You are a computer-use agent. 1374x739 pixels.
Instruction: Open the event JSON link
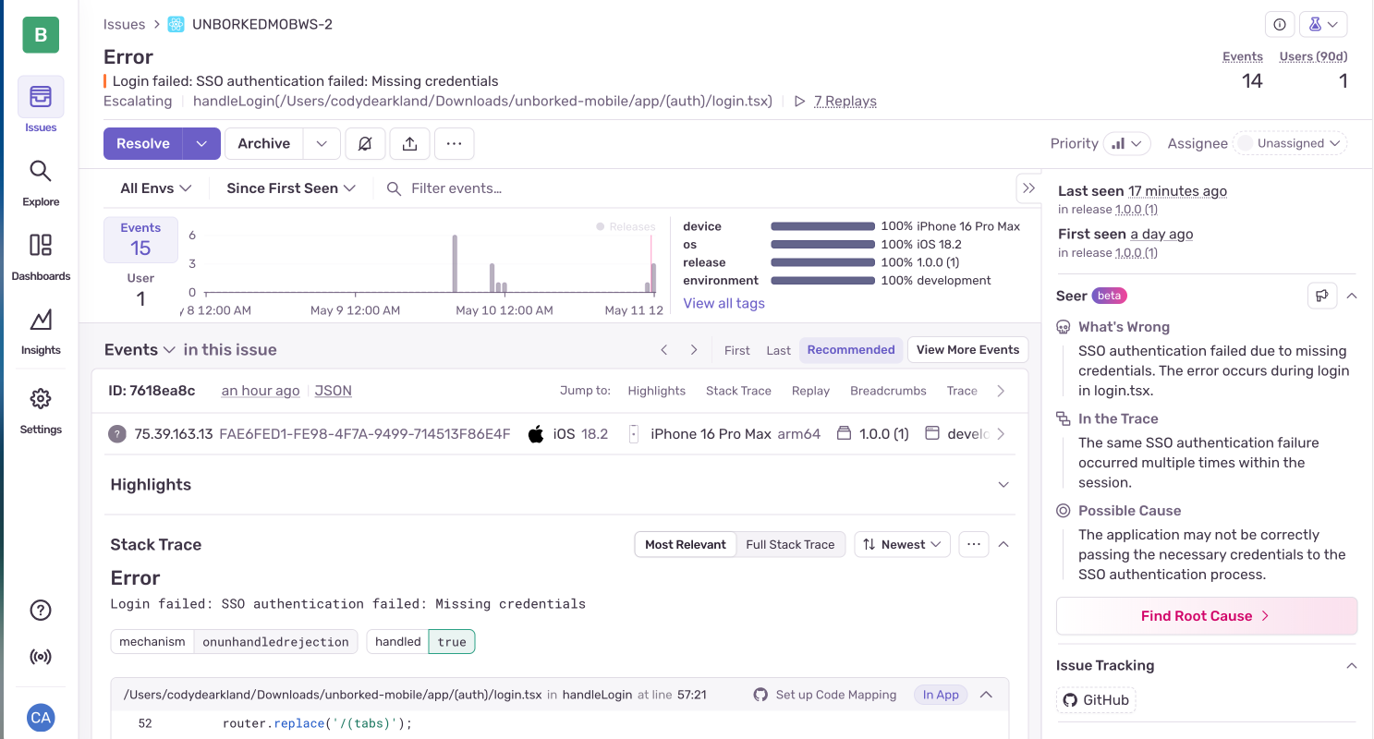pyautogui.click(x=333, y=391)
